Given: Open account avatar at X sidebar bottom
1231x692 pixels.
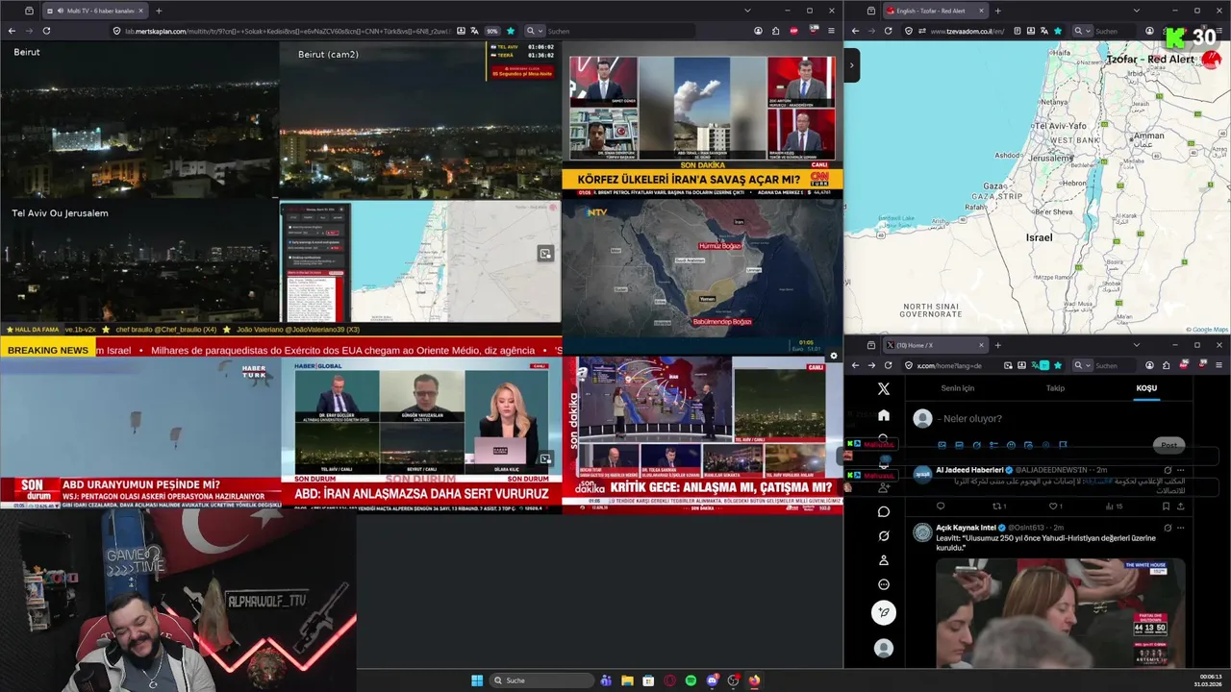Looking at the screenshot, I should 884,649.
